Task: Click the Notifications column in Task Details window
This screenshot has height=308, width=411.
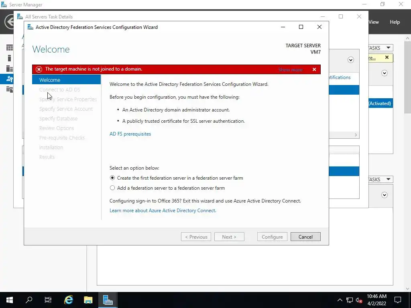Action: [x=340, y=77]
